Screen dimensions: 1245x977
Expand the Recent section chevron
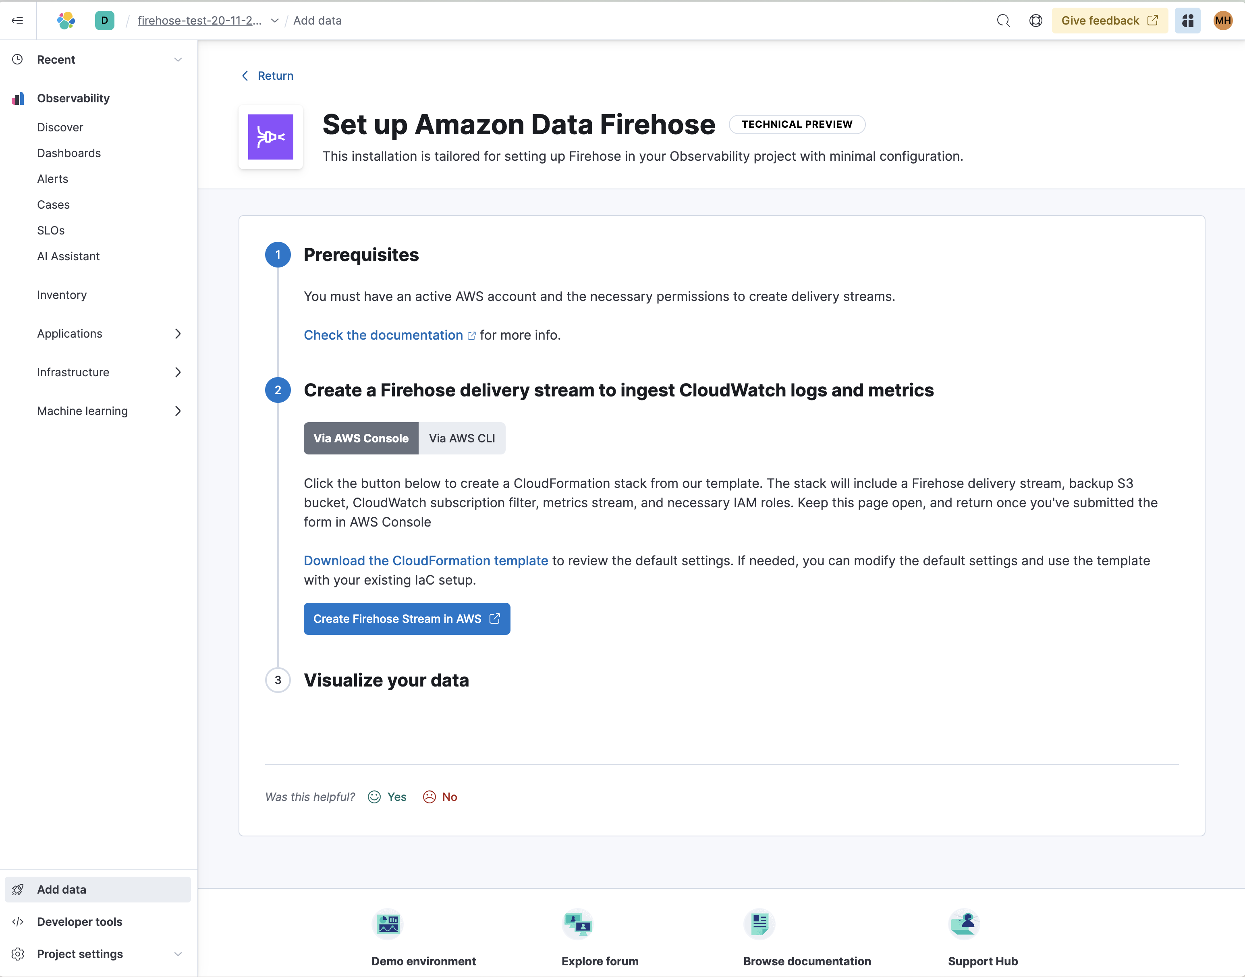point(178,60)
